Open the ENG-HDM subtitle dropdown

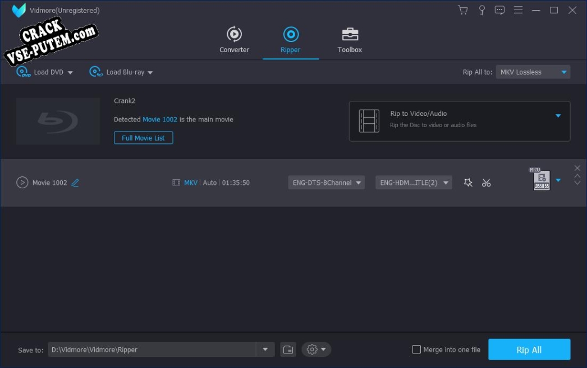click(x=414, y=183)
